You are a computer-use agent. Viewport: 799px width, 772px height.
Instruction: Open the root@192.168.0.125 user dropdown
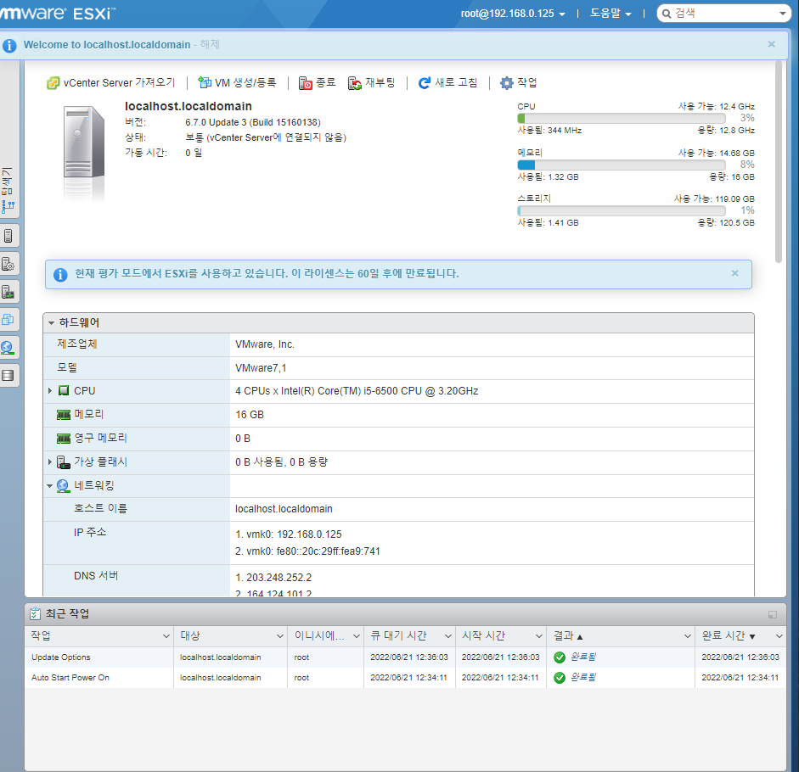point(513,14)
